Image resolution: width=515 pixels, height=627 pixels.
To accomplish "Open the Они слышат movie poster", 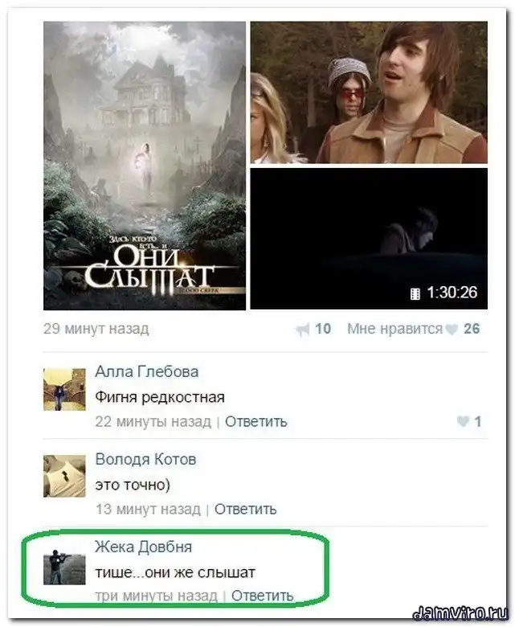I will [145, 166].
